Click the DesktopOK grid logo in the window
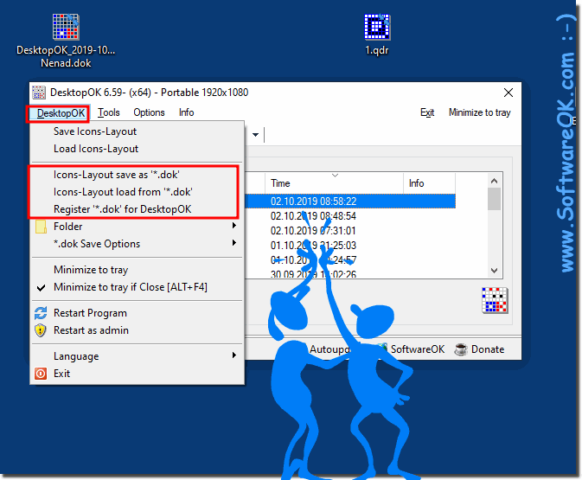 click(x=495, y=300)
